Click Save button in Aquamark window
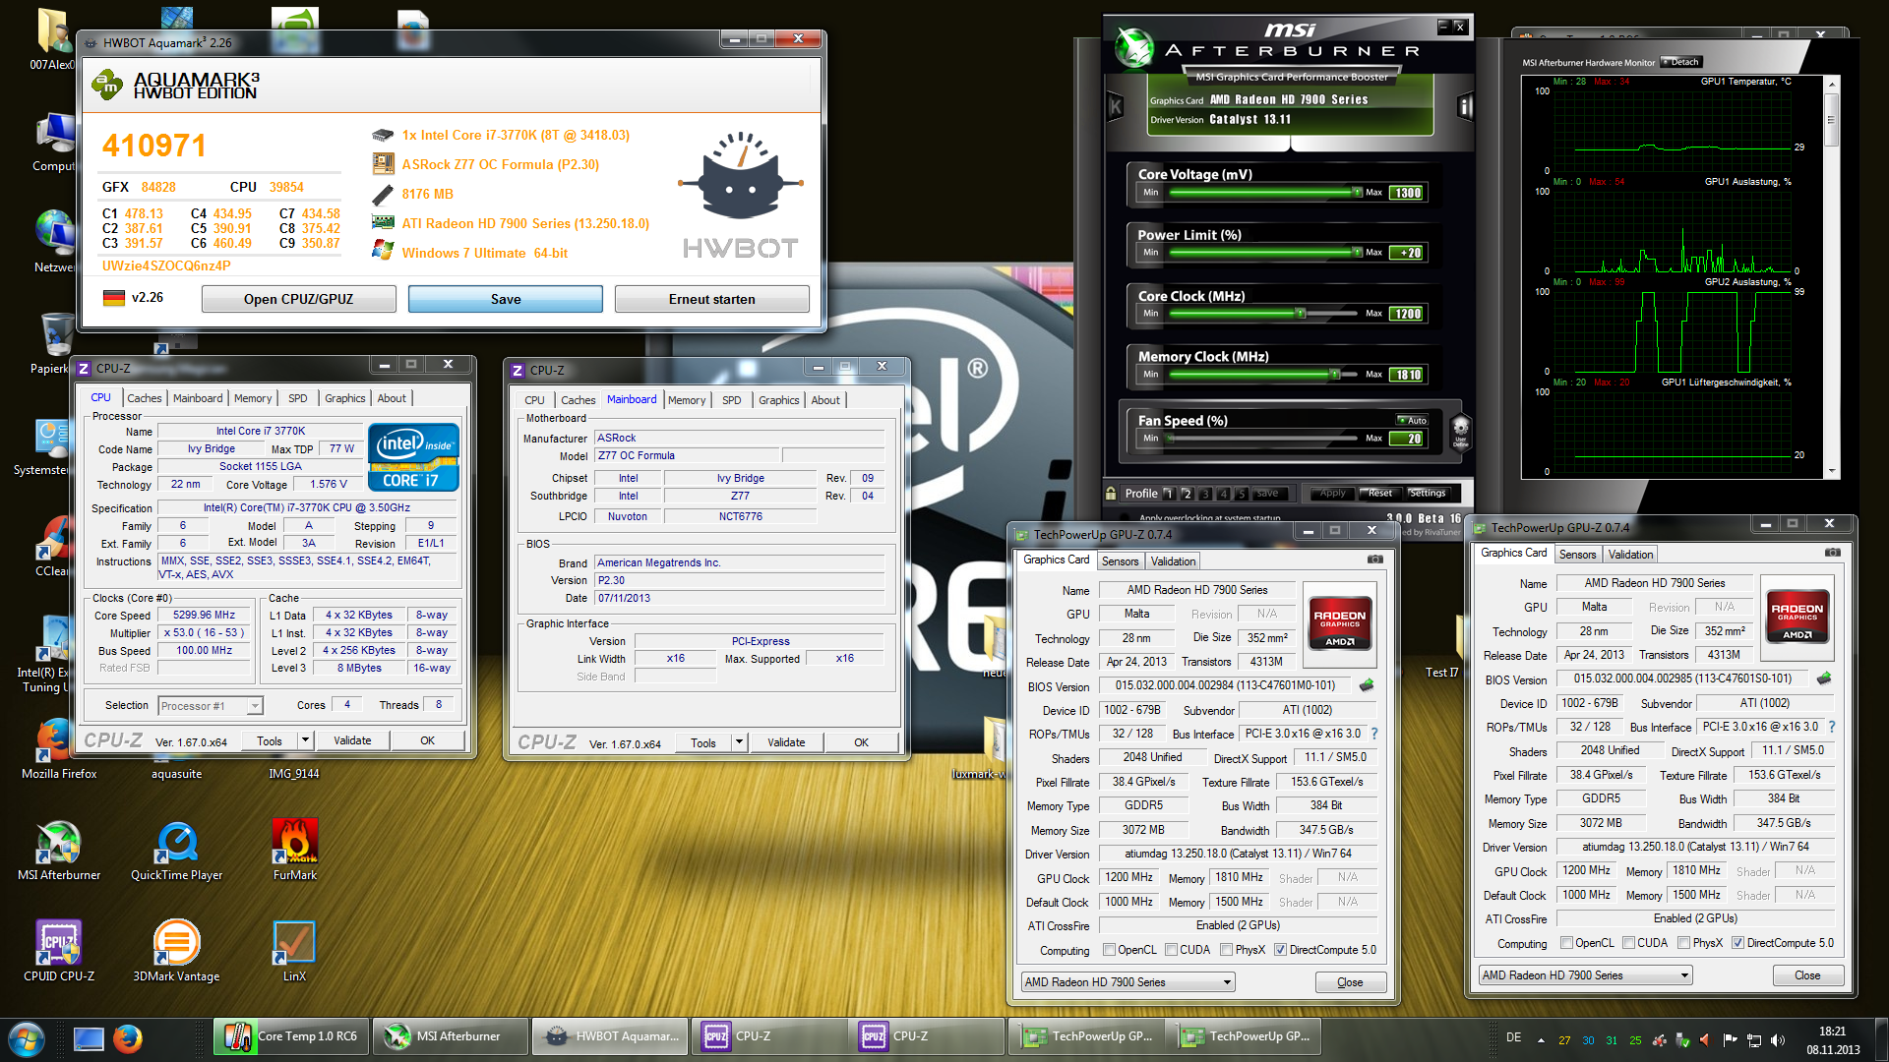Viewport: 1889px width, 1062px height. tap(506, 299)
